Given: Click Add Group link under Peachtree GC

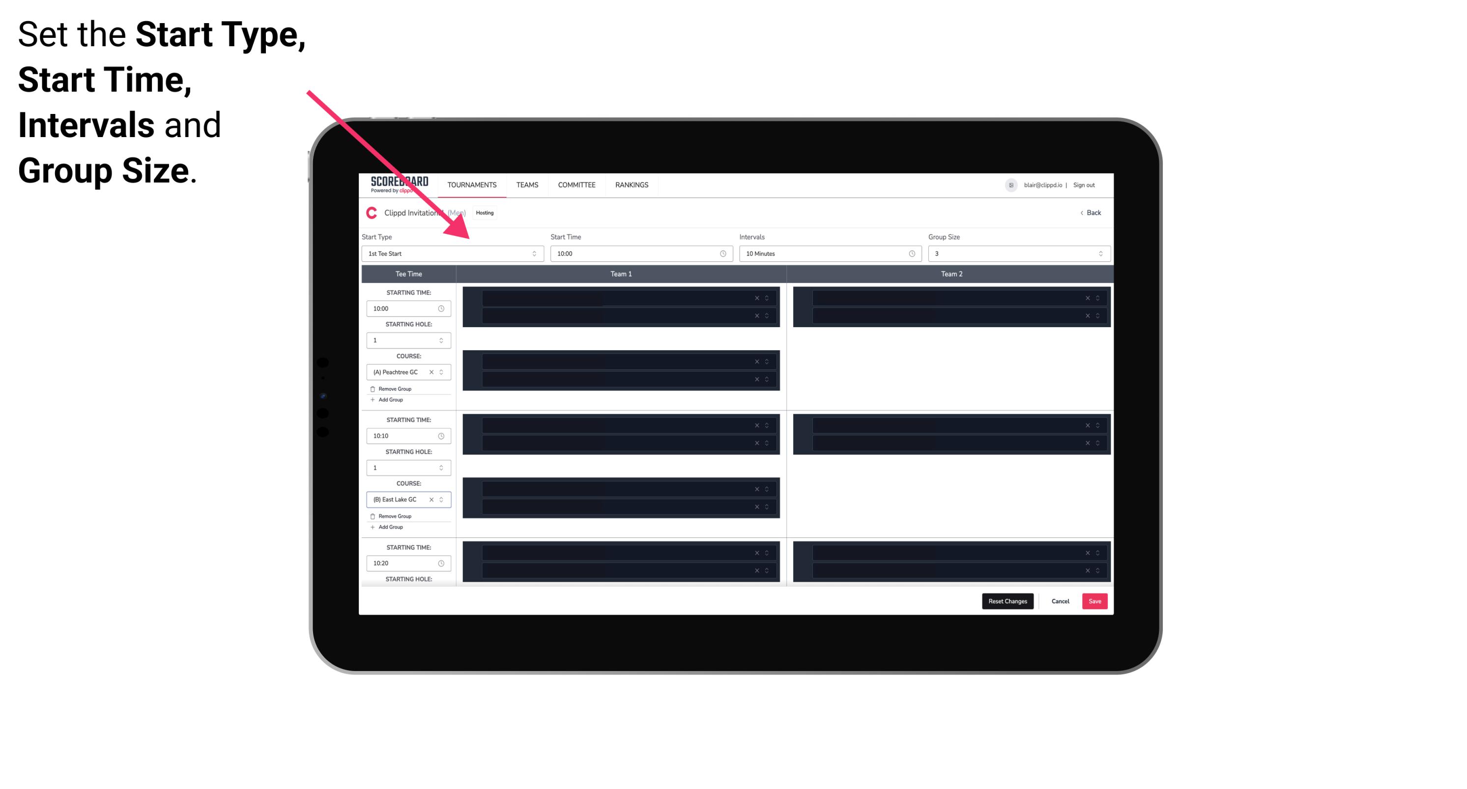Looking at the screenshot, I should [x=389, y=400].
